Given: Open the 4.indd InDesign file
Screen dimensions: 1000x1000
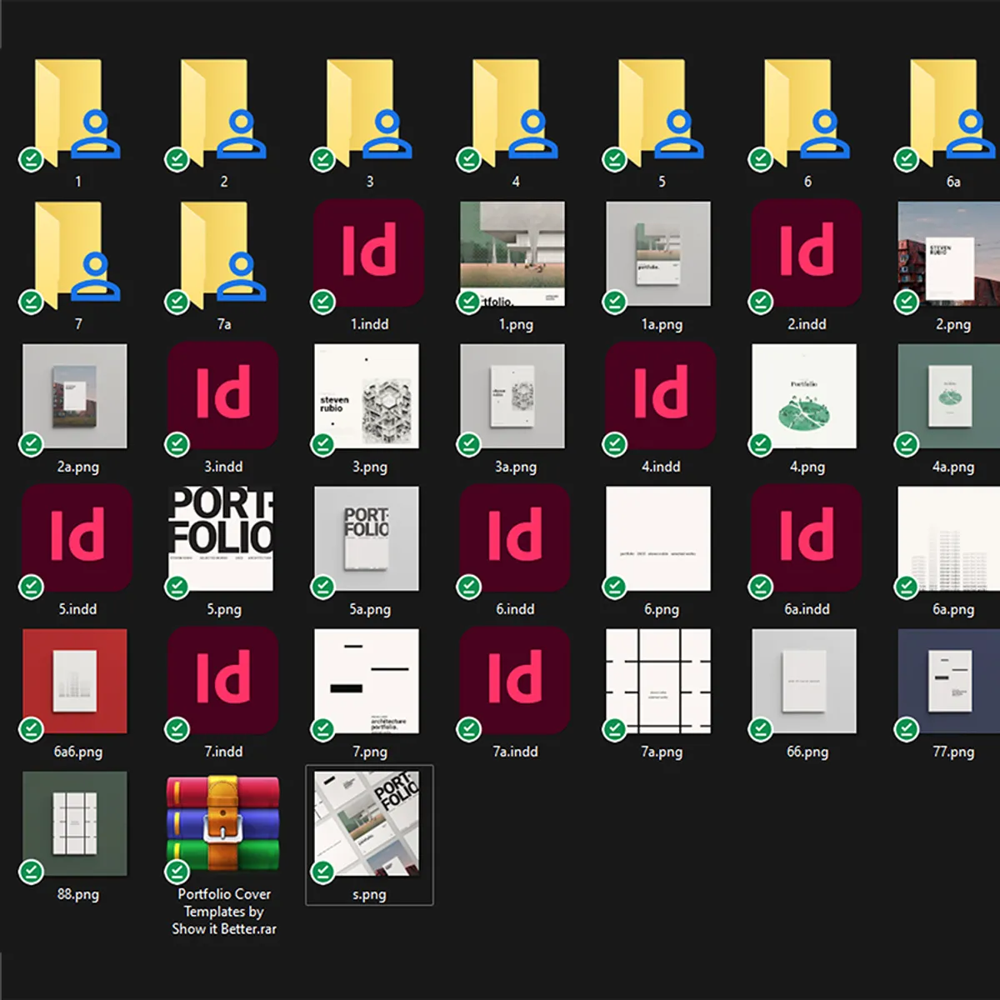Looking at the screenshot, I should tap(658, 395).
